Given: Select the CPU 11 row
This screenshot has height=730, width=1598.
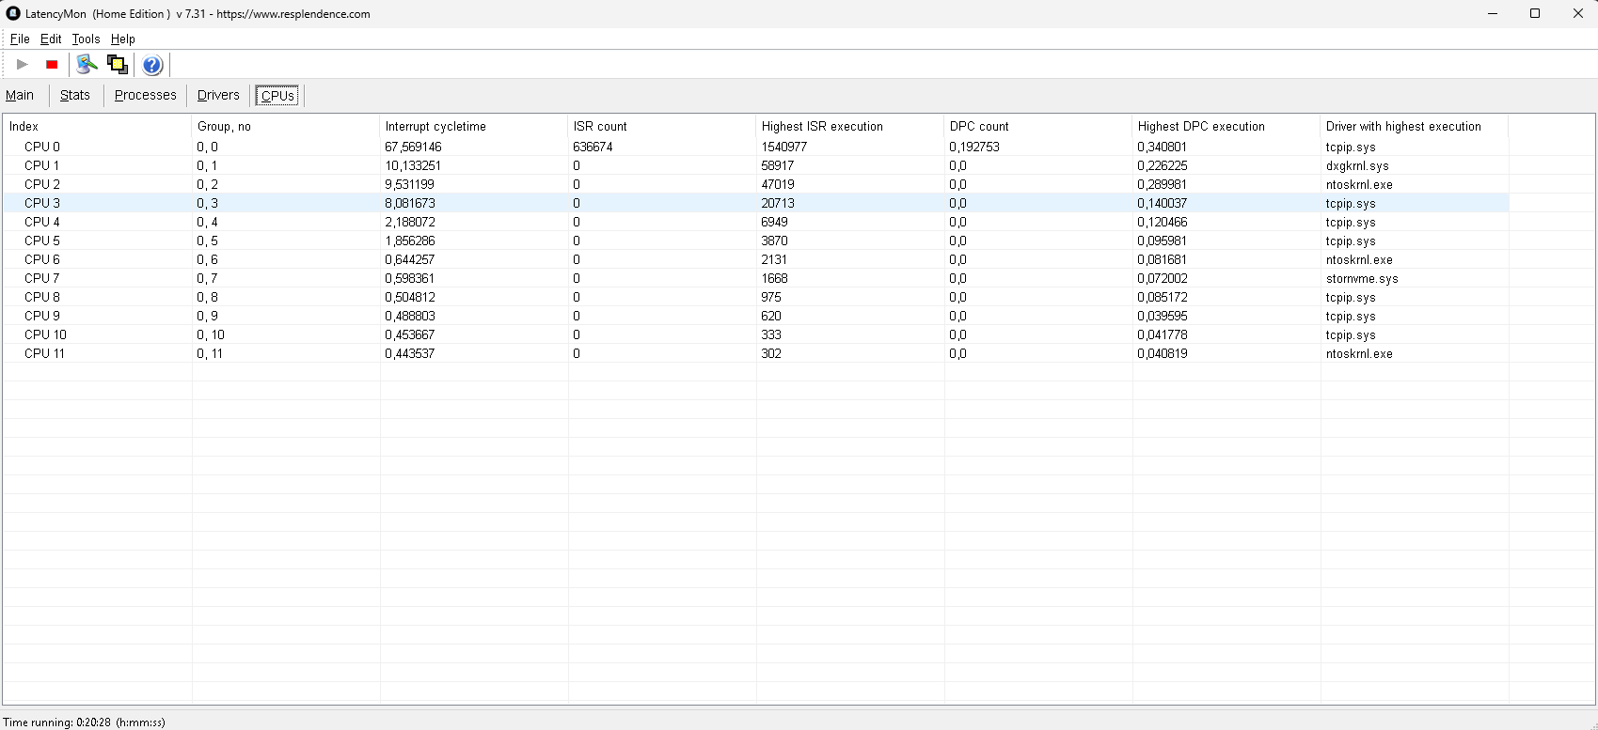Looking at the screenshot, I should point(756,353).
